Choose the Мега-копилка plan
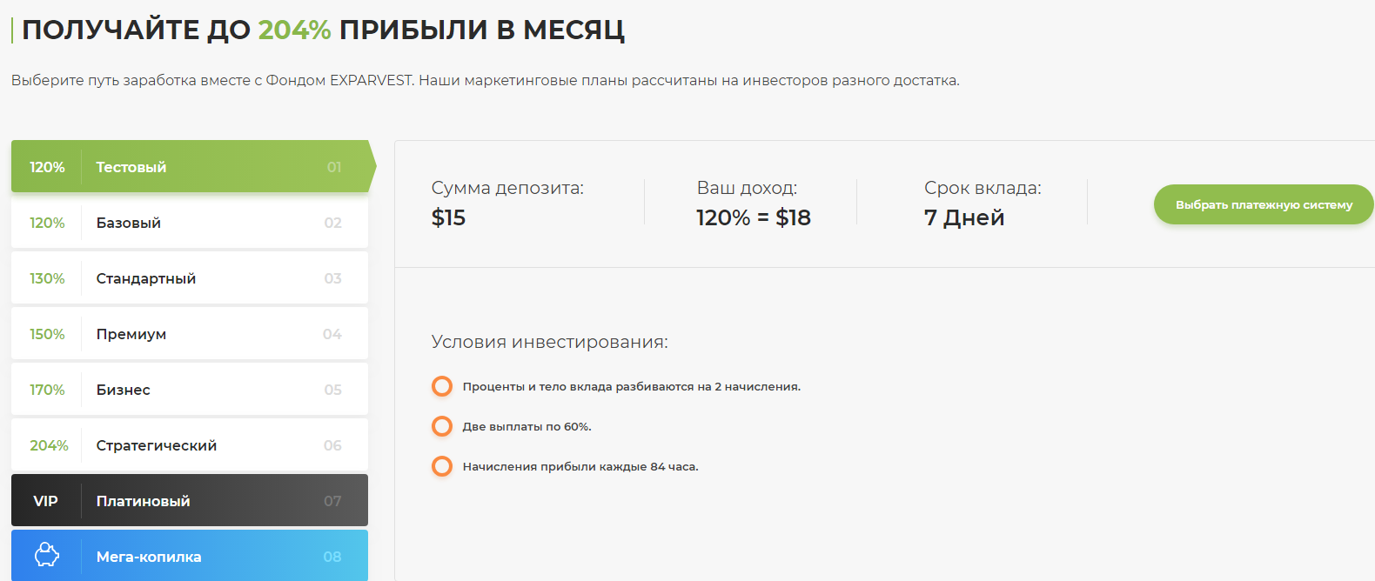The height and width of the screenshot is (581, 1375). click(189, 556)
